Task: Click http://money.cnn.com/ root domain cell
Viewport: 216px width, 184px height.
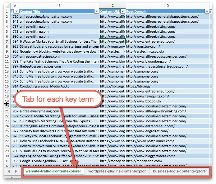Action: [168, 161]
